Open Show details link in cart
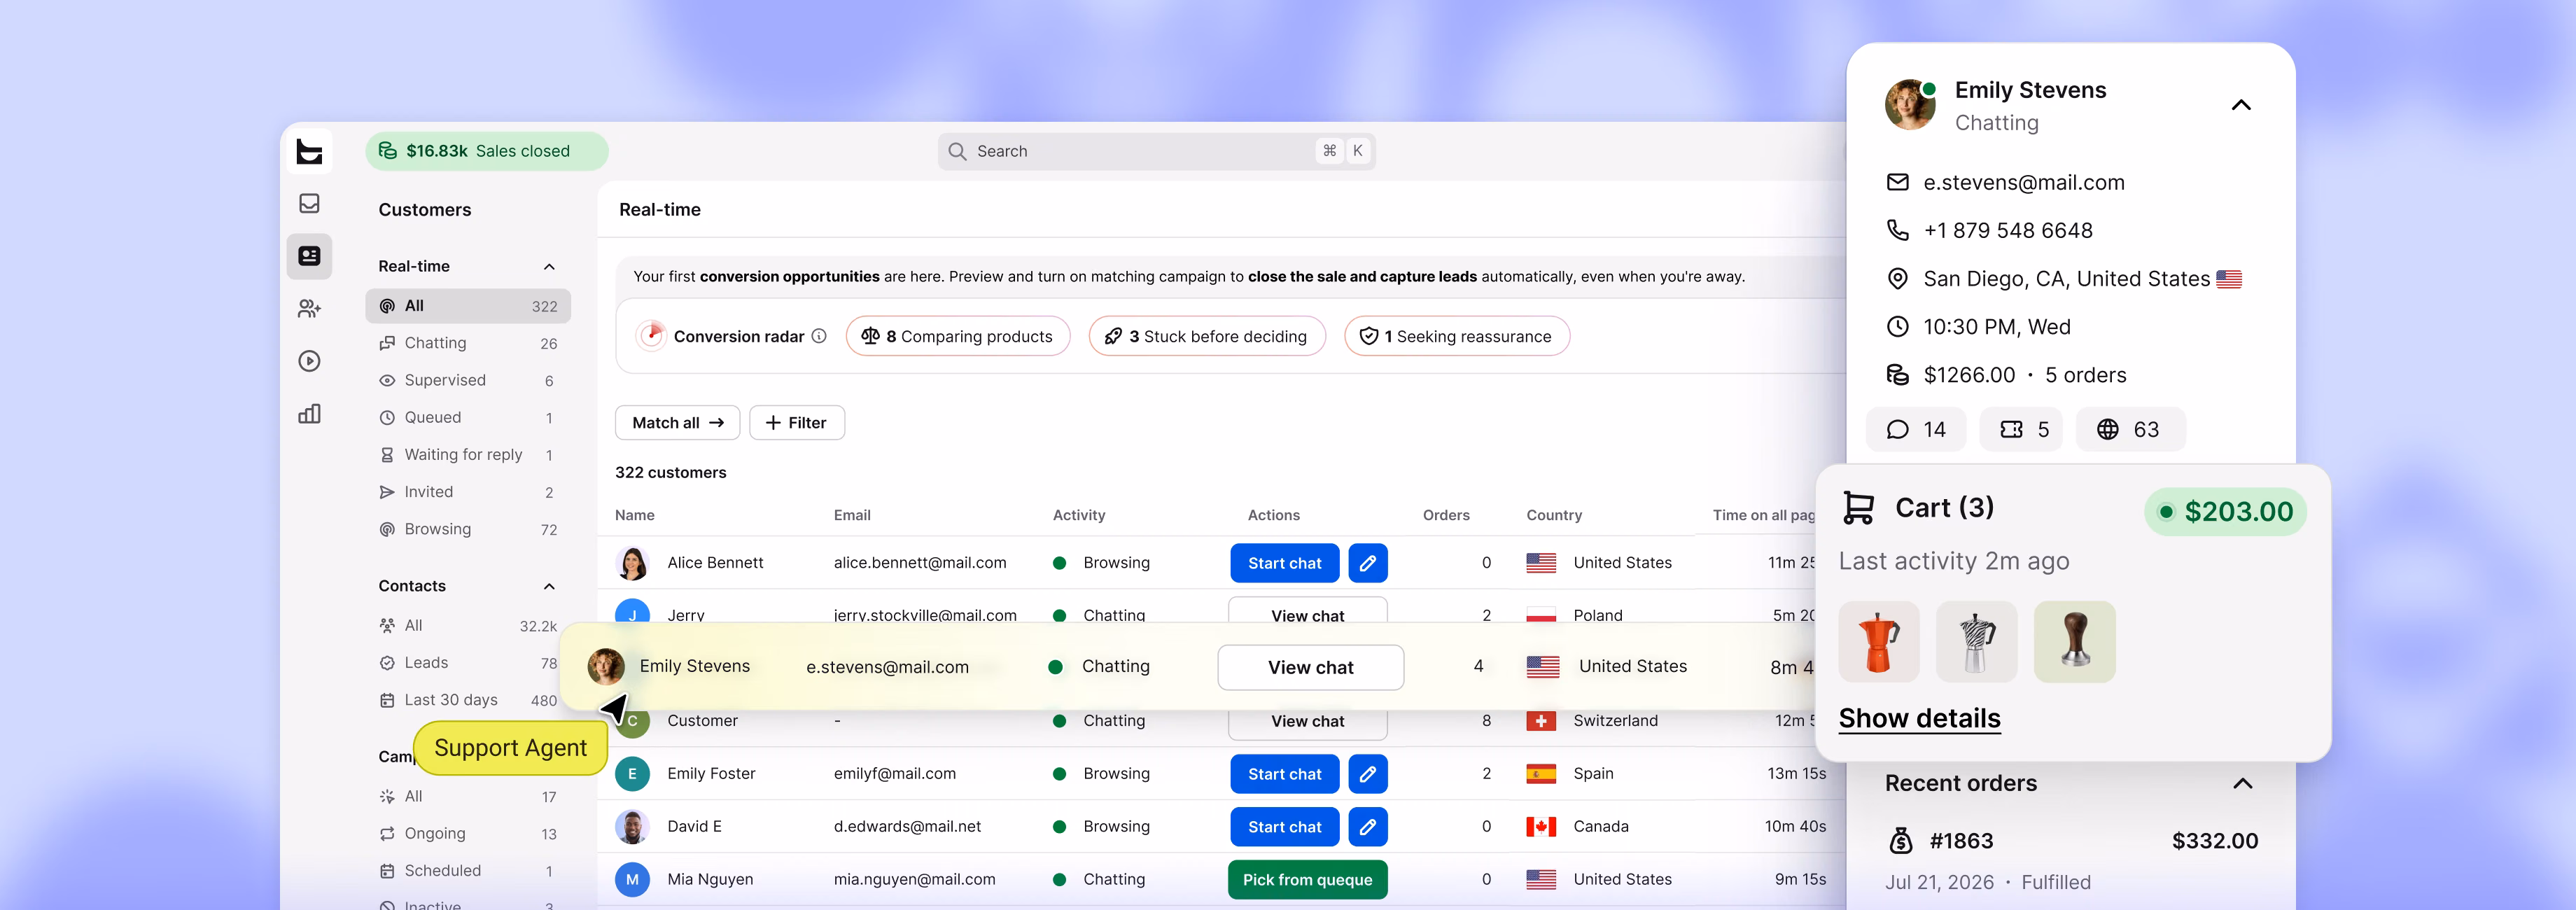This screenshot has width=2576, height=910. tap(1919, 718)
